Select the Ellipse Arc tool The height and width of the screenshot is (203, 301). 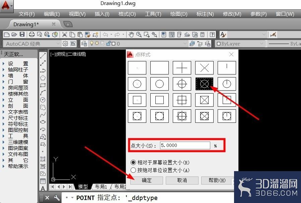(43, 129)
